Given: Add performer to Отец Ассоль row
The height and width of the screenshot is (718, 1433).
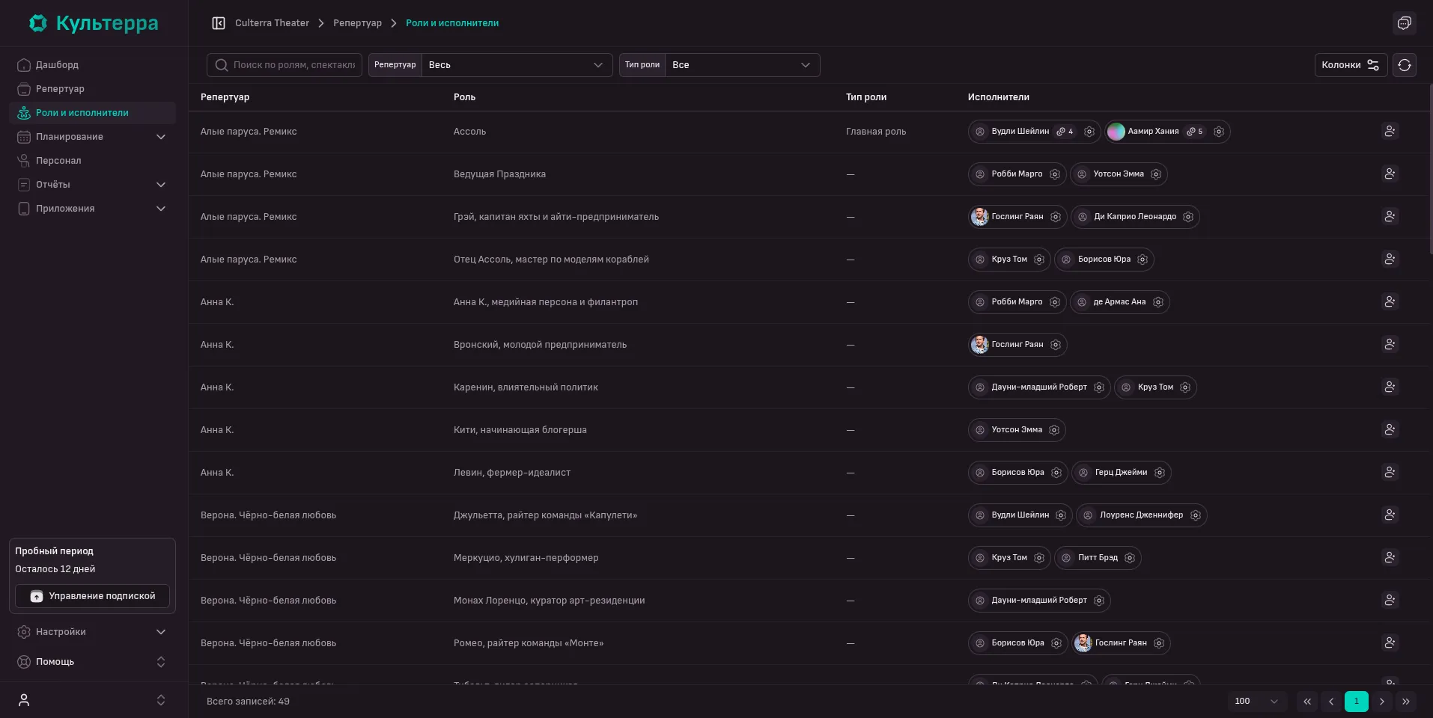Looking at the screenshot, I should click(1390, 260).
